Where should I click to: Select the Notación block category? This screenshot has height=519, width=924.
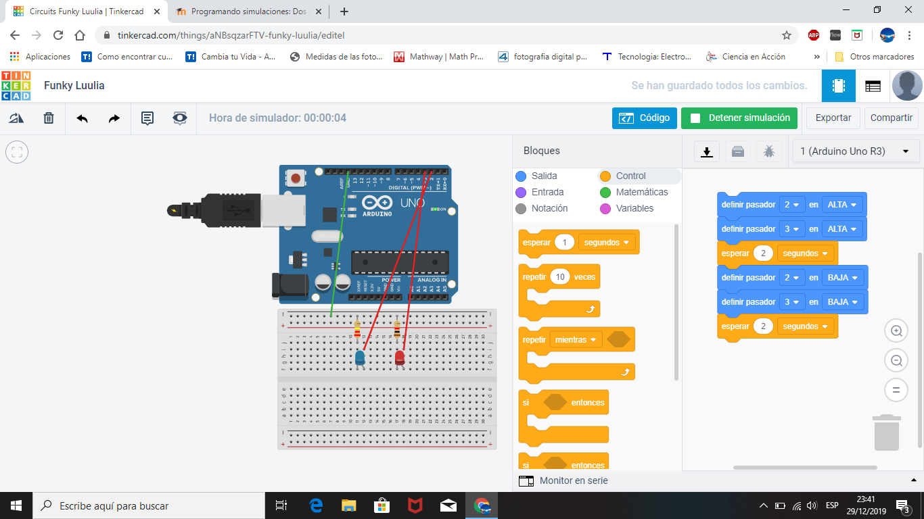[x=549, y=208]
